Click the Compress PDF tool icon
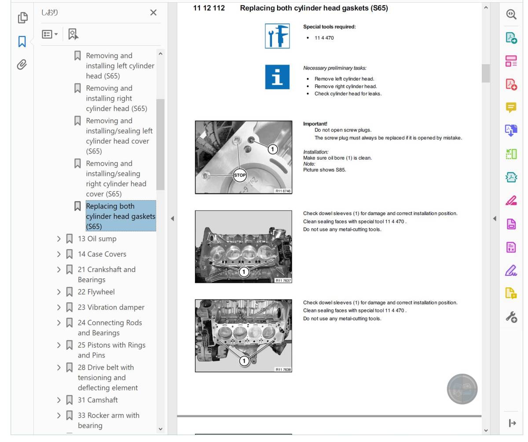Image resolution: width=528 pixels, height=442 pixels. click(511, 177)
